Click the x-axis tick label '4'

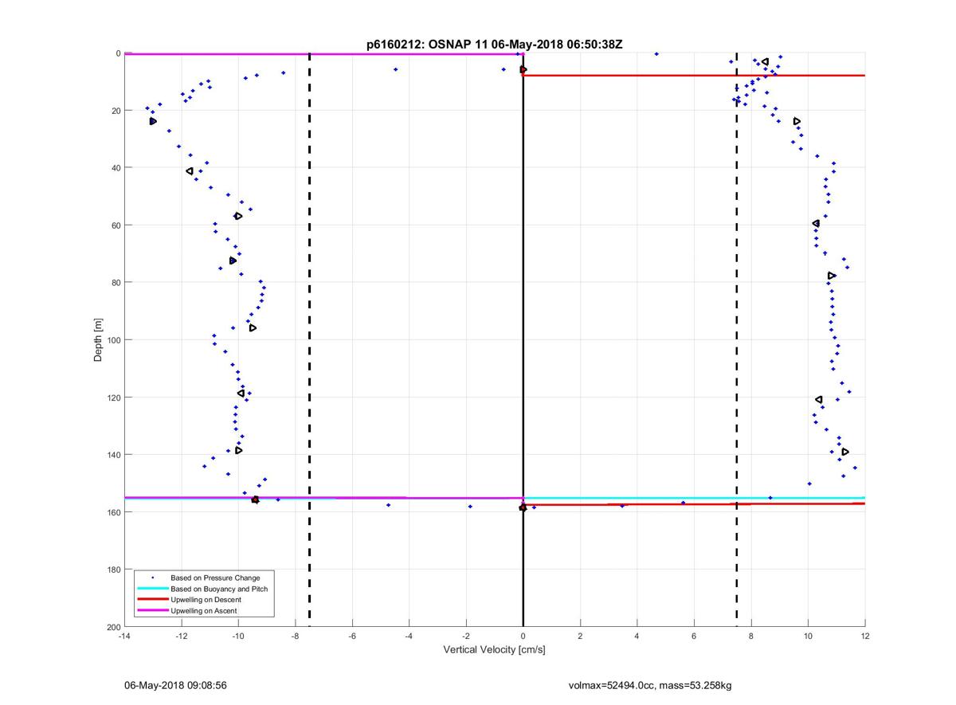[637, 636]
